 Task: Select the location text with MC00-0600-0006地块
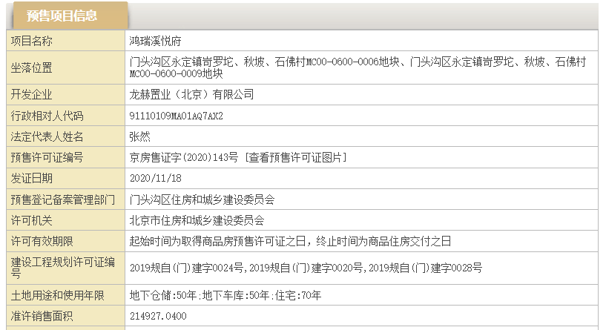tap(358, 67)
